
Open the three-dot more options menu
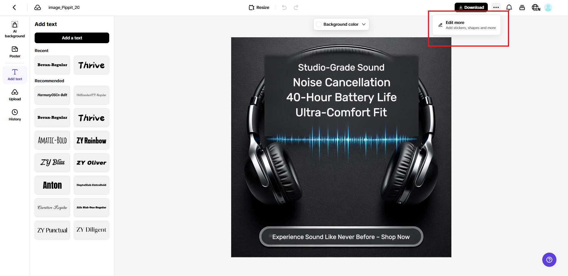click(x=496, y=7)
